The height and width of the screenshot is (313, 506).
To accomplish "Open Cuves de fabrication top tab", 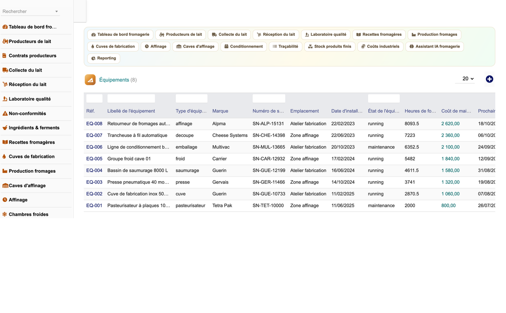I will pyautogui.click(x=113, y=46).
